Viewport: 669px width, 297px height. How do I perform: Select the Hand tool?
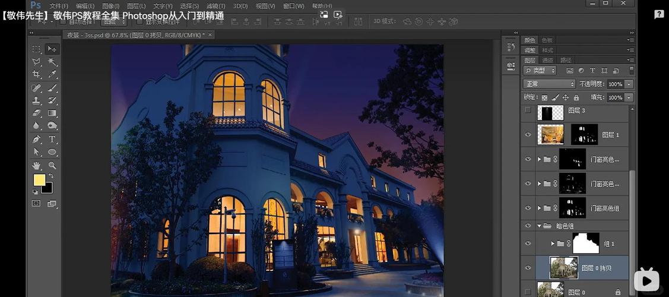pyautogui.click(x=36, y=166)
